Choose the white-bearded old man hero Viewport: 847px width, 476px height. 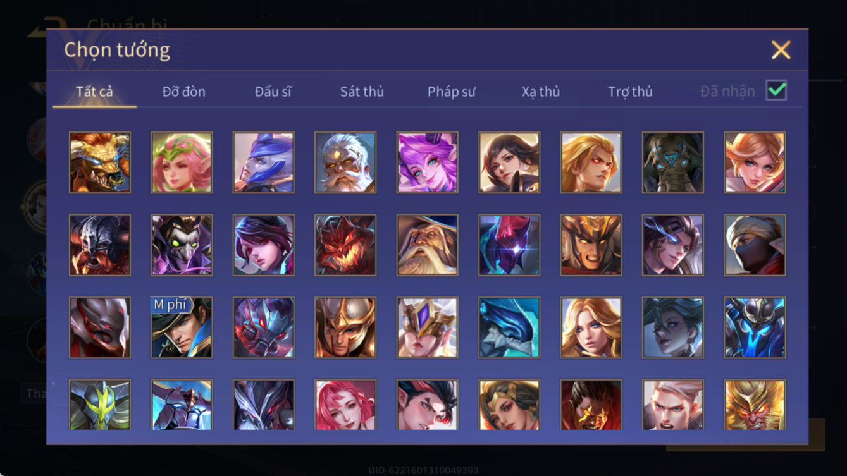(345, 162)
